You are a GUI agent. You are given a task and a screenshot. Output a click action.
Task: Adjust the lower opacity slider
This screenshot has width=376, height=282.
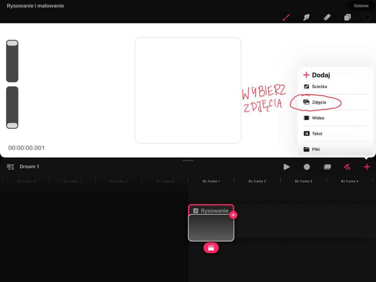point(12,108)
